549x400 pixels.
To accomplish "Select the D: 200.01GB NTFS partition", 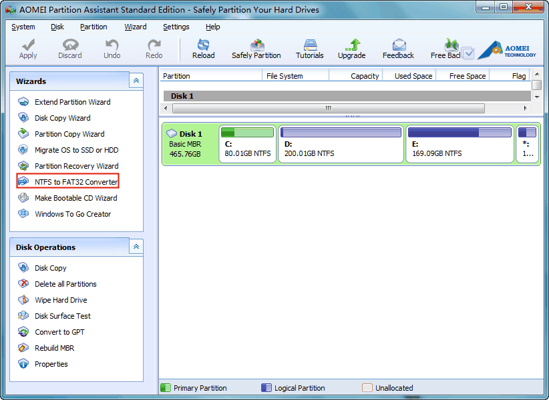I will click(341, 144).
